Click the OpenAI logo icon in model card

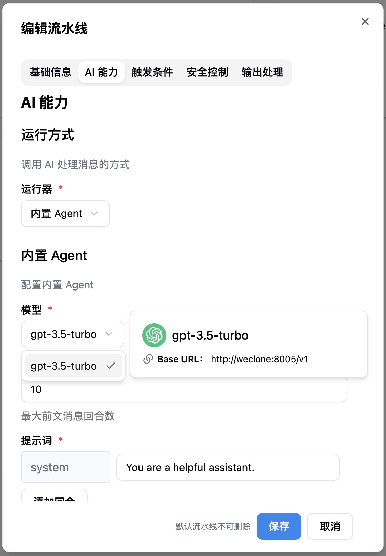[x=154, y=335]
